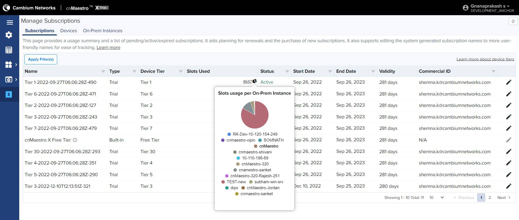Switch to the Subscriptions tab
This screenshot has width=519, height=220.
tap(40, 31)
